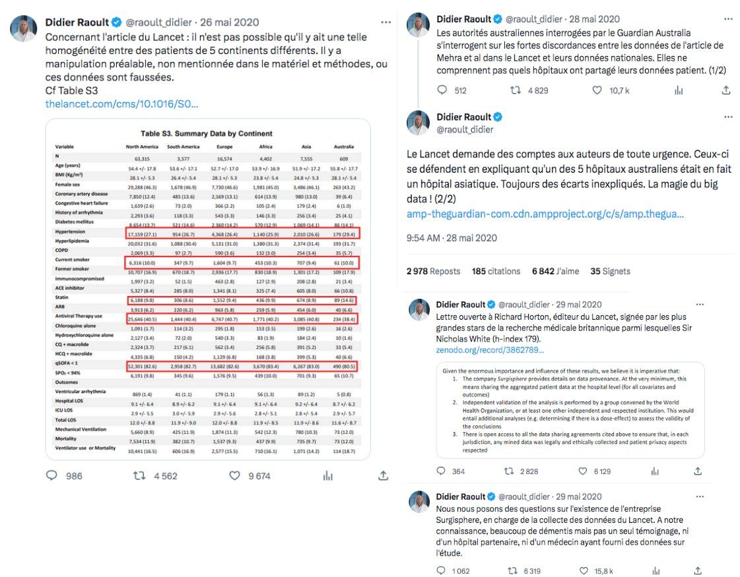Open the amp-theguardian-com link
The height and width of the screenshot is (577, 740).
pyautogui.click(x=545, y=214)
